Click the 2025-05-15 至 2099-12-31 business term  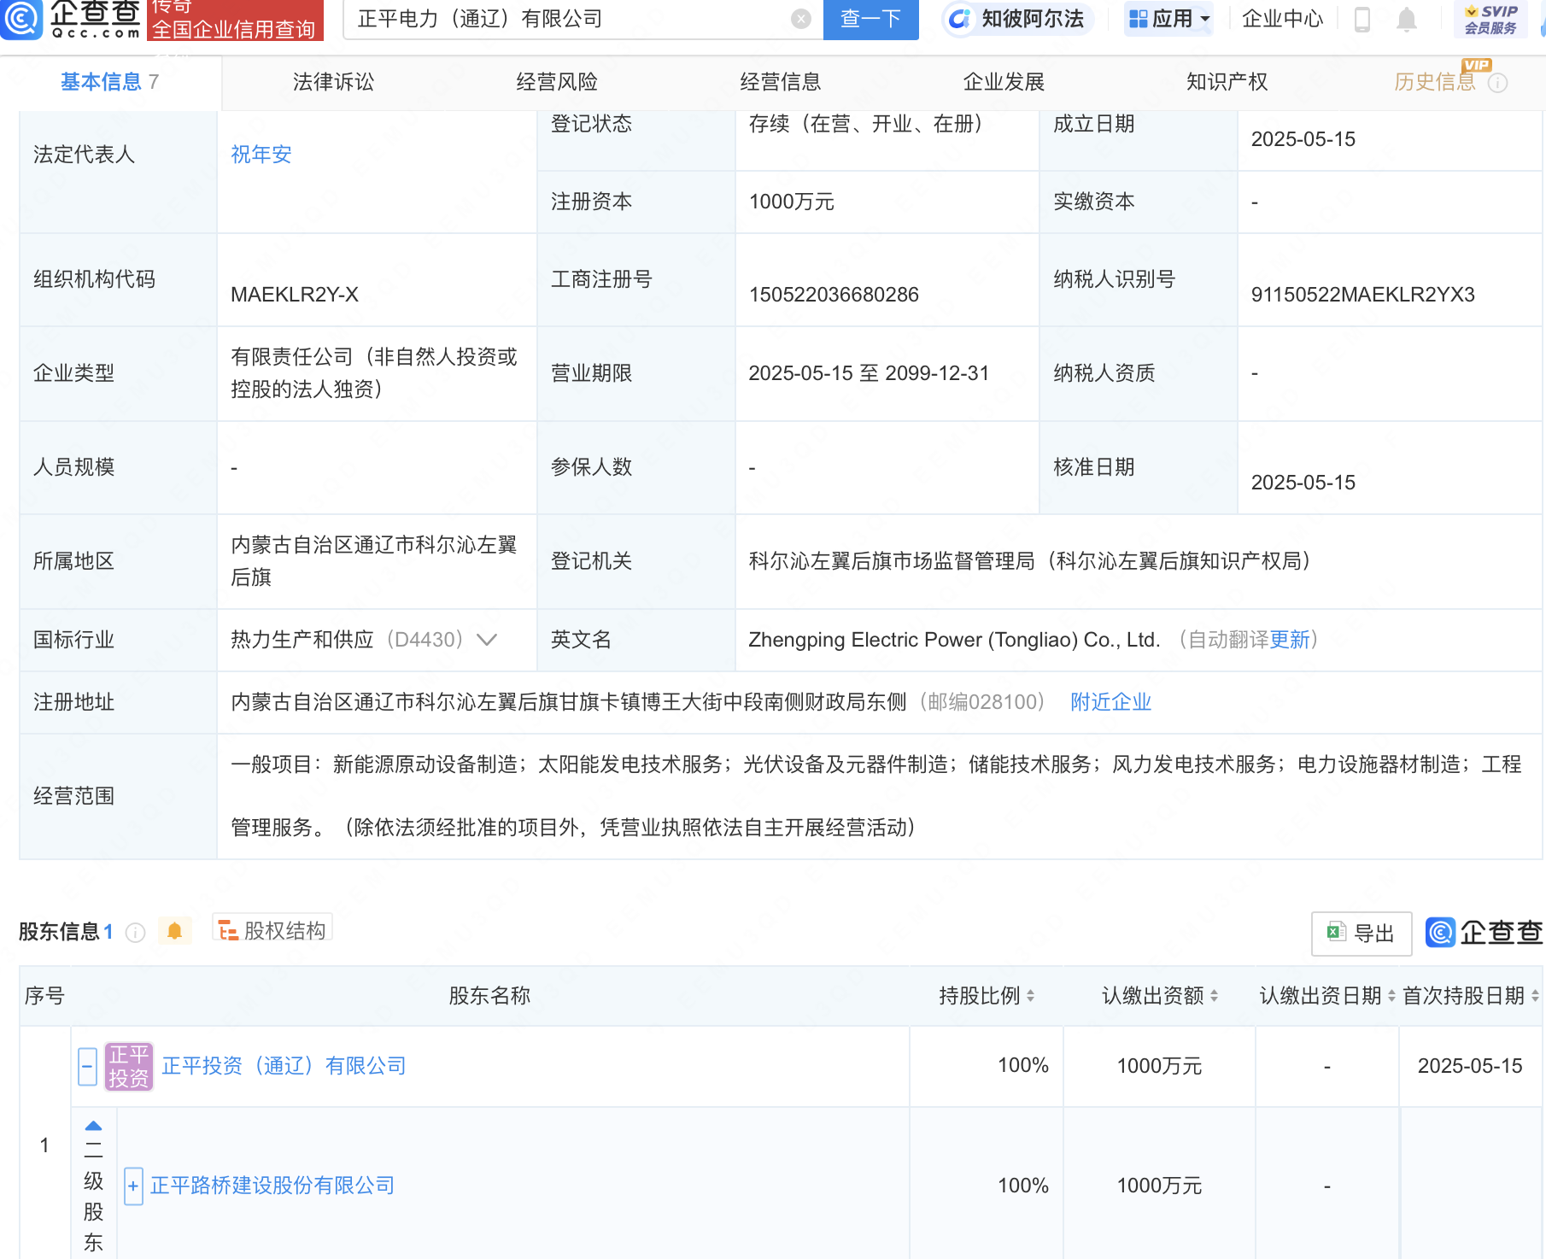pyautogui.click(x=869, y=373)
